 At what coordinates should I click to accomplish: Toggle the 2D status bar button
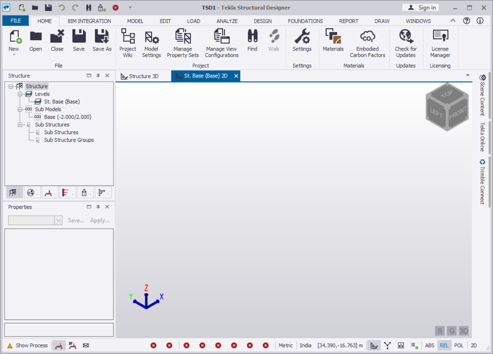(473, 345)
